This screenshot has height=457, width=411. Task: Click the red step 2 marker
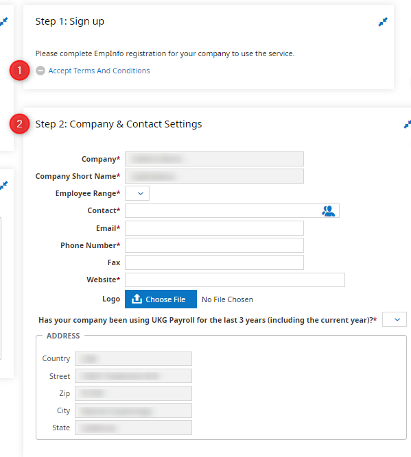20,124
